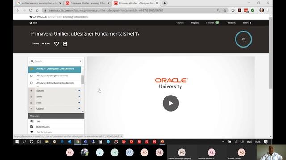Select Activity 3-2 Creating Data Elements circle
Viewport: 286px width, 160px height.
tap(31, 76)
